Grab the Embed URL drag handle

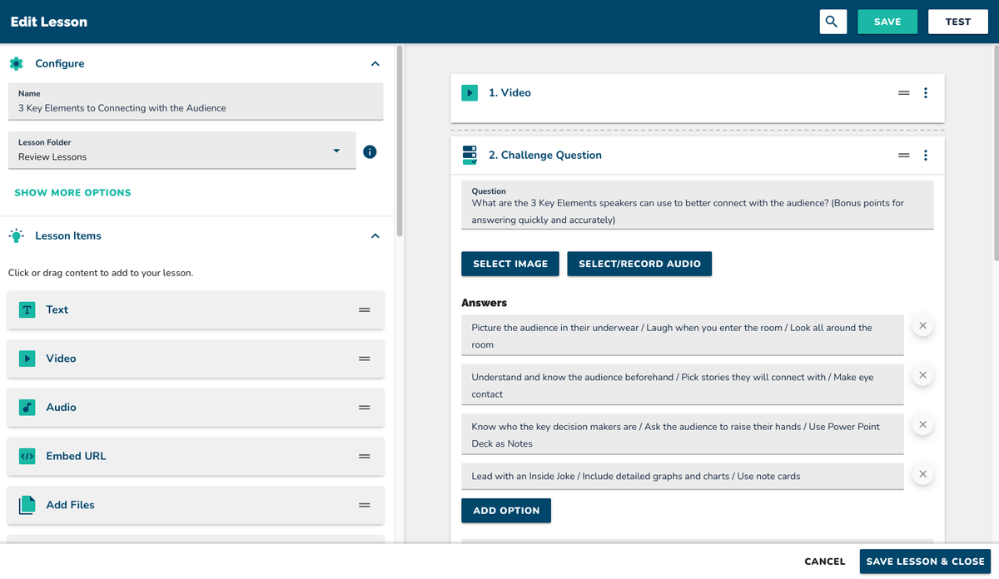point(364,456)
